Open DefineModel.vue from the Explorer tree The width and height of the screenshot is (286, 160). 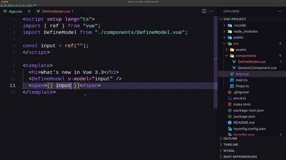(252, 62)
